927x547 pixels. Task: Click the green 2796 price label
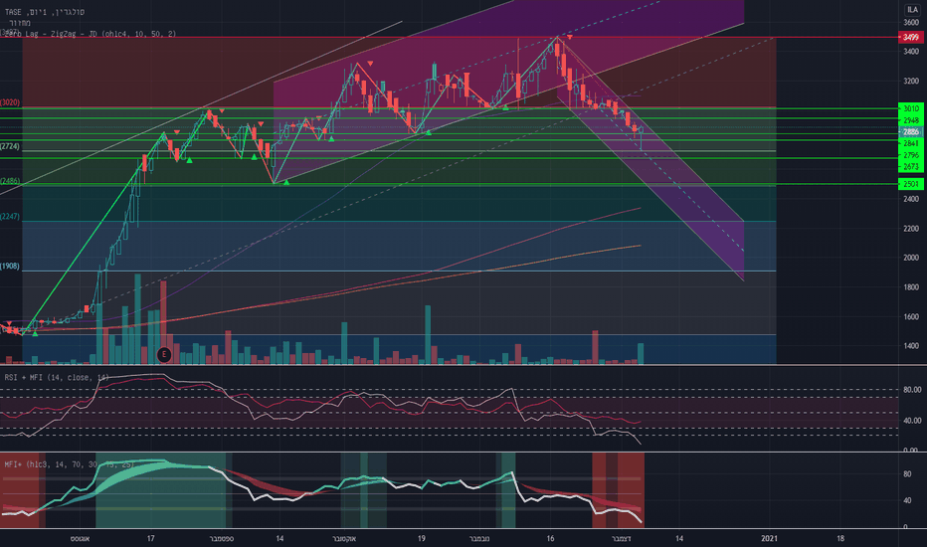910,155
